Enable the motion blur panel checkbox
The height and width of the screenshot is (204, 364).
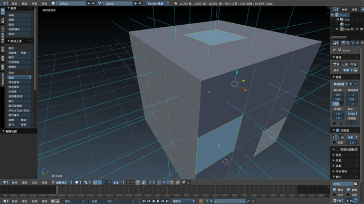pyautogui.click(x=338, y=149)
